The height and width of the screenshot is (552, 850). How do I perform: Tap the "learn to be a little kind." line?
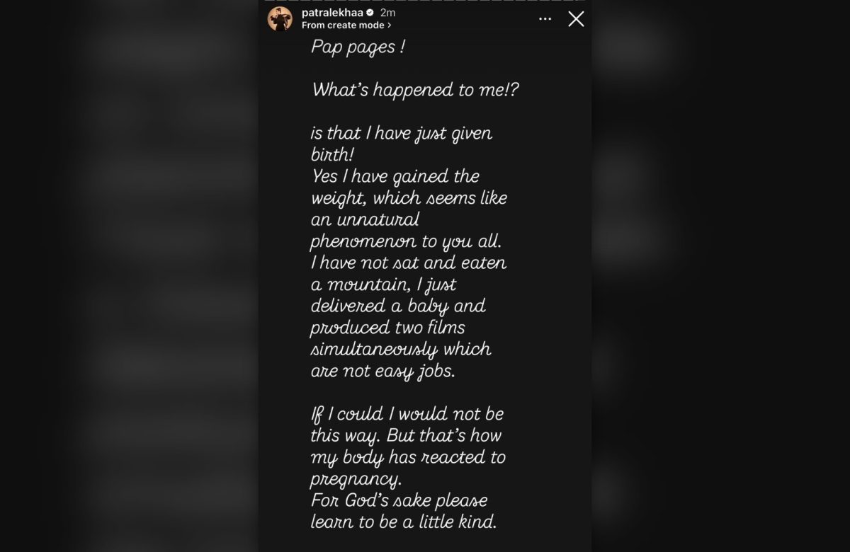click(403, 522)
